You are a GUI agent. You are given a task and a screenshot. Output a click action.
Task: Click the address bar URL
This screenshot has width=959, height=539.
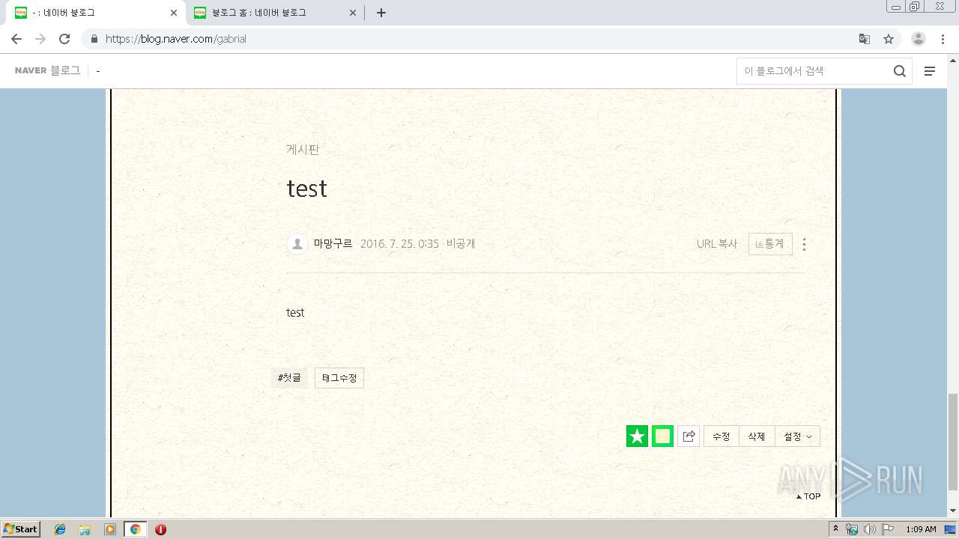click(176, 39)
